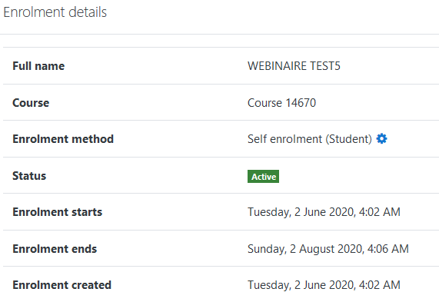The height and width of the screenshot is (302, 439).
Task: Click the Self enrolment (Student) text
Action: pos(310,139)
